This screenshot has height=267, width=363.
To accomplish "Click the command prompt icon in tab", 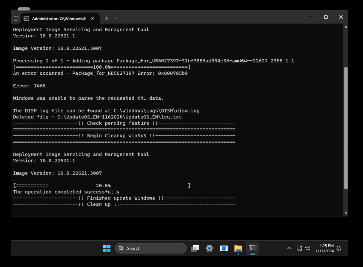I will click(x=26, y=18).
